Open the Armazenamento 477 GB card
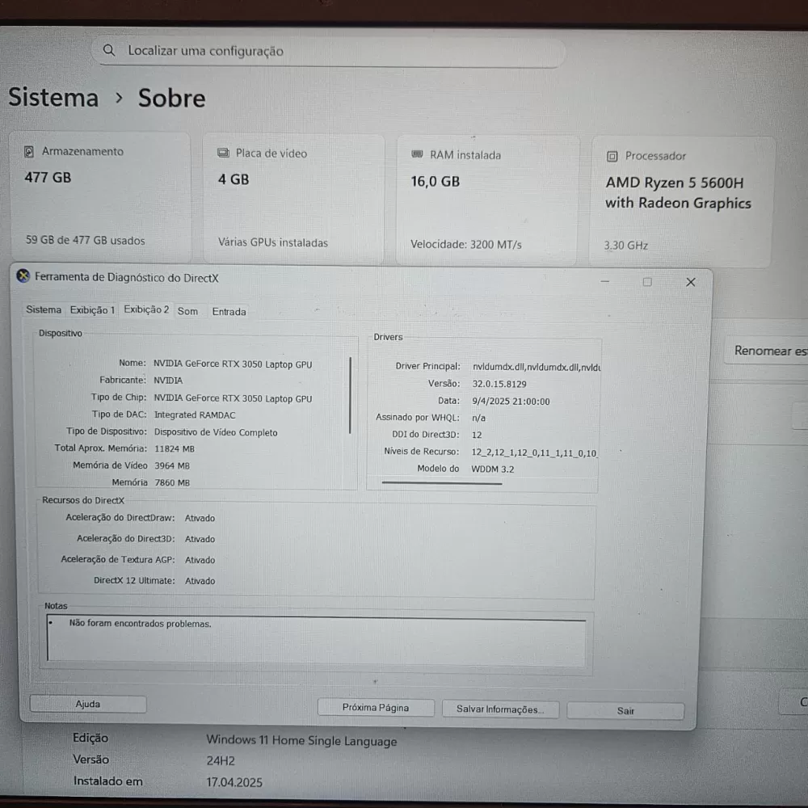808x808 pixels. [100, 196]
